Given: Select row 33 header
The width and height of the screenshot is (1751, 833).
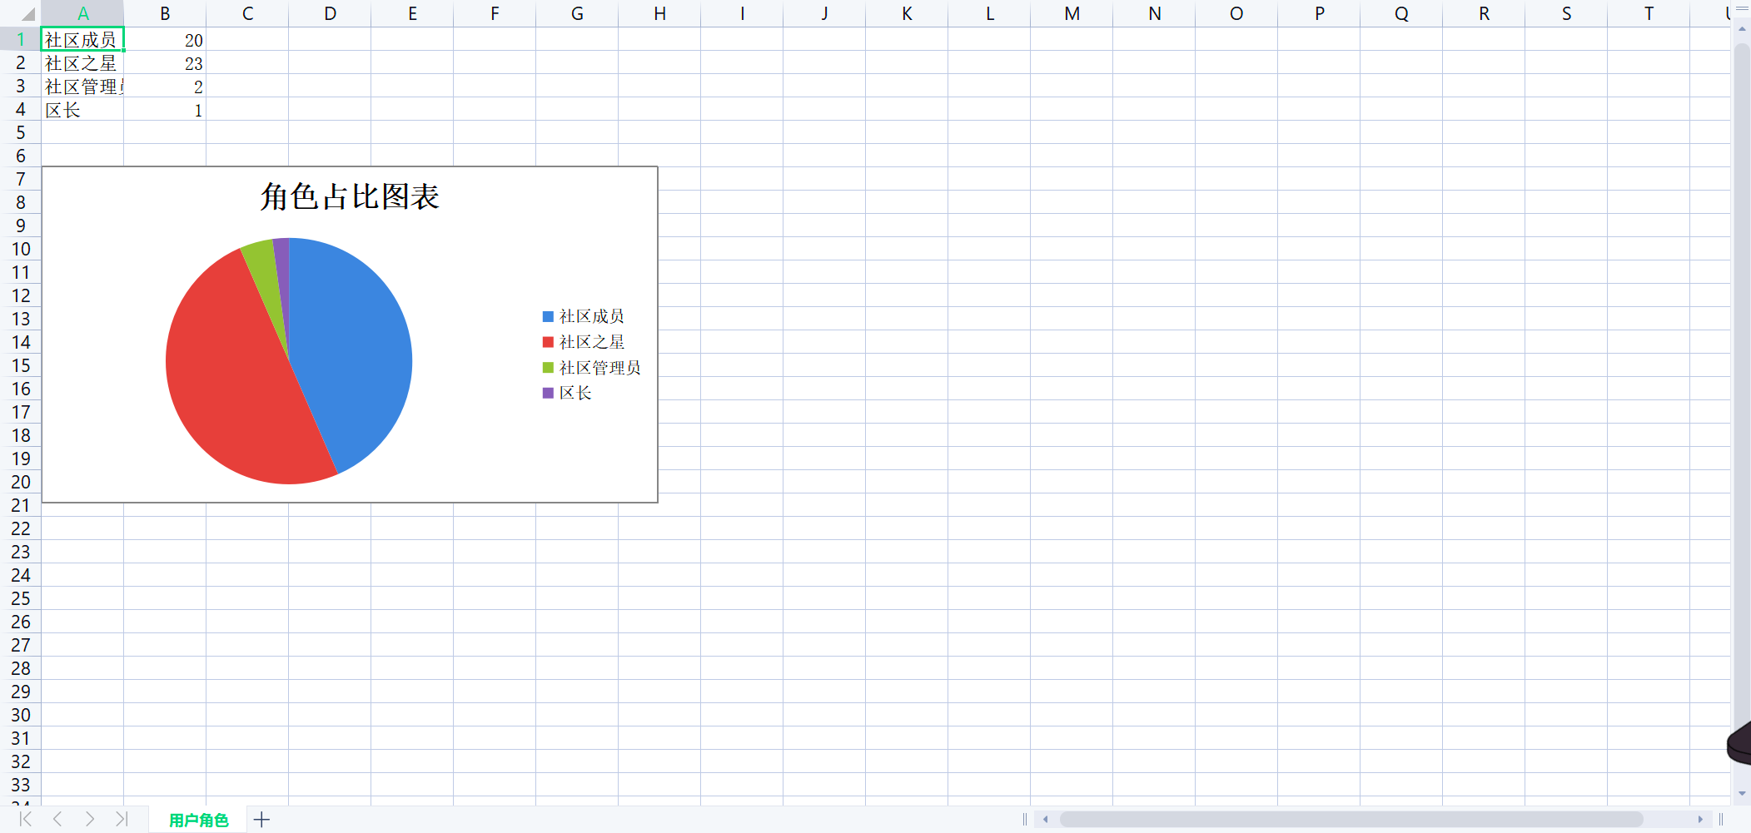Looking at the screenshot, I should point(20,785).
